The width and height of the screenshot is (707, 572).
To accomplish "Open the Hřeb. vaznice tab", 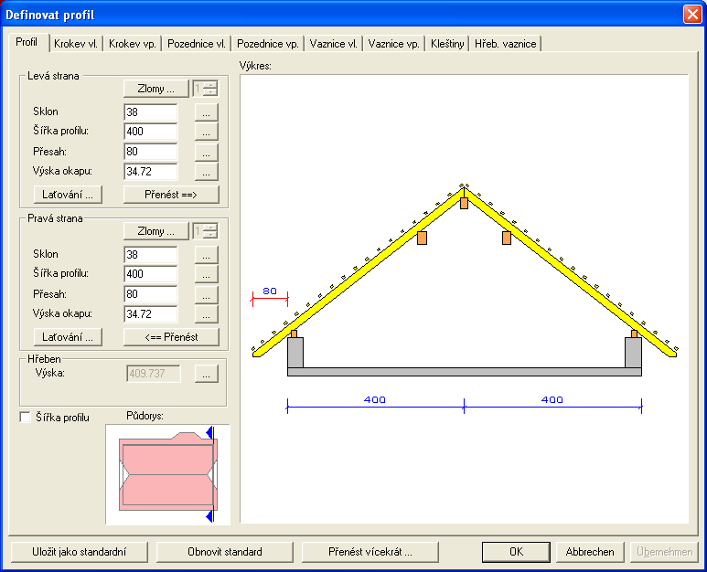I will click(506, 44).
